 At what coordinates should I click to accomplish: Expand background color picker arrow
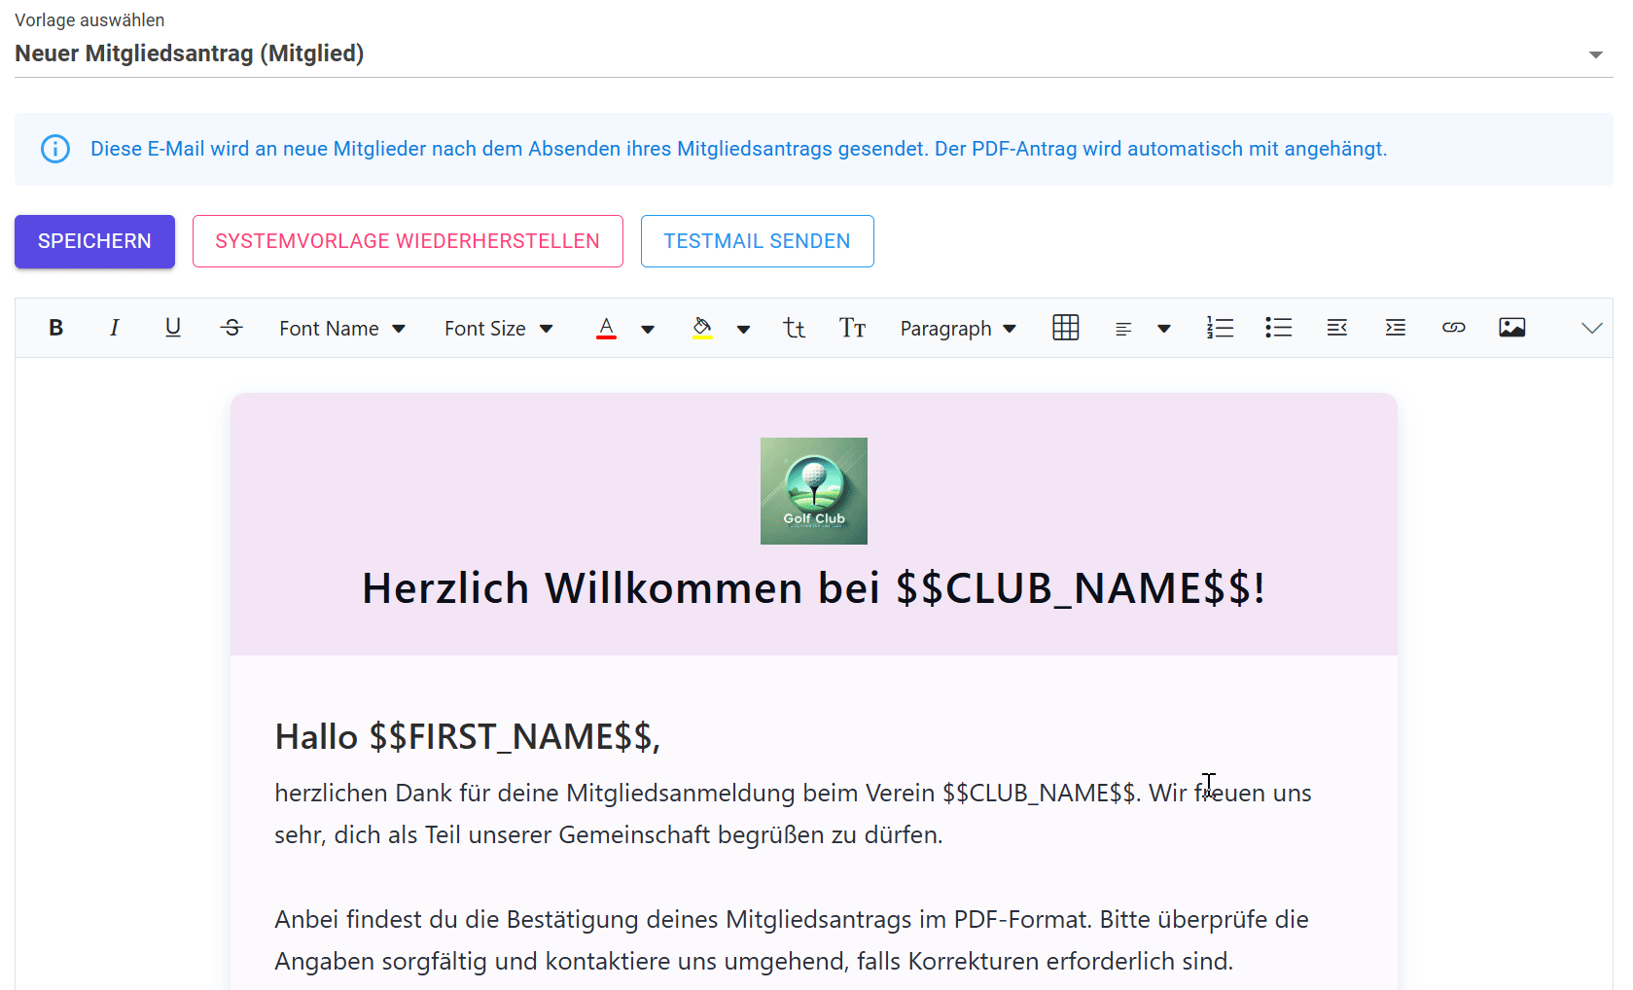[x=743, y=329]
